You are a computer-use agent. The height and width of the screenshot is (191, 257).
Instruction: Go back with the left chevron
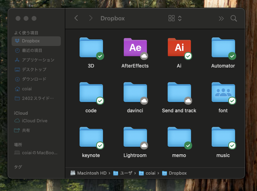(76, 18)
